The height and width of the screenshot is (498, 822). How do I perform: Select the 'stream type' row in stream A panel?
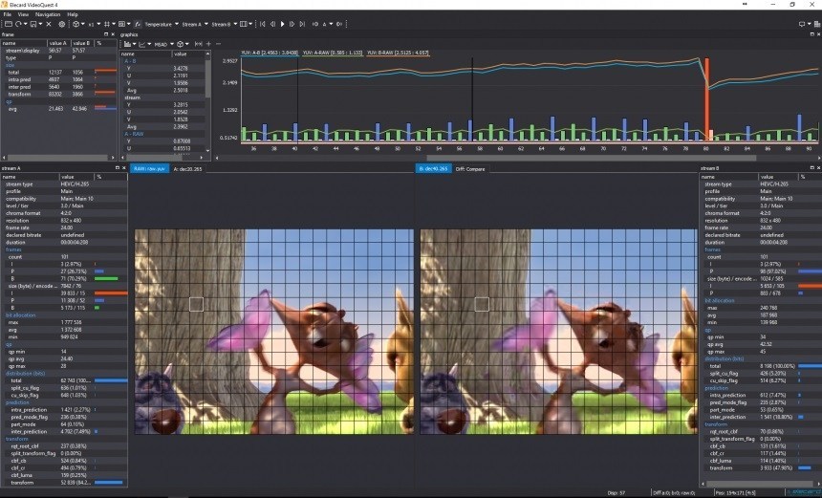click(x=64, y=184)
